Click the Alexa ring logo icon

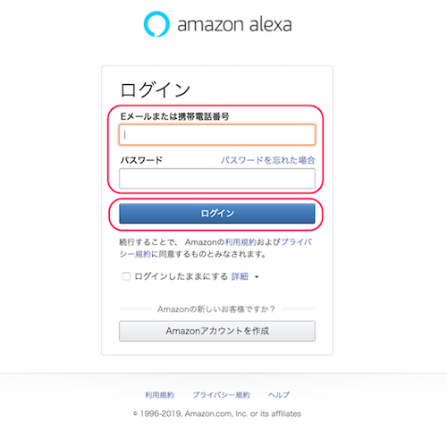click(156, 24)
